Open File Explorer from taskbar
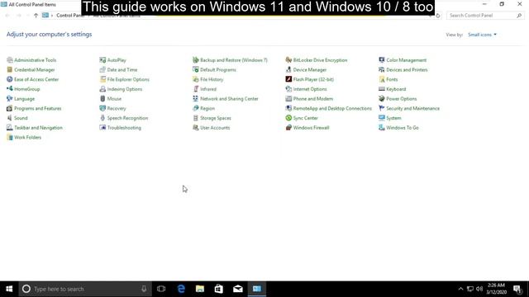Image resolution: width=529 pixels, height=297 pixels. coord(200,289)
